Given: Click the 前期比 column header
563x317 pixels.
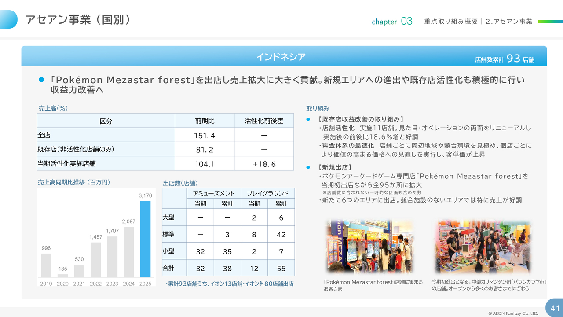Looking at the screenshot, I should [x=205, y=121].
